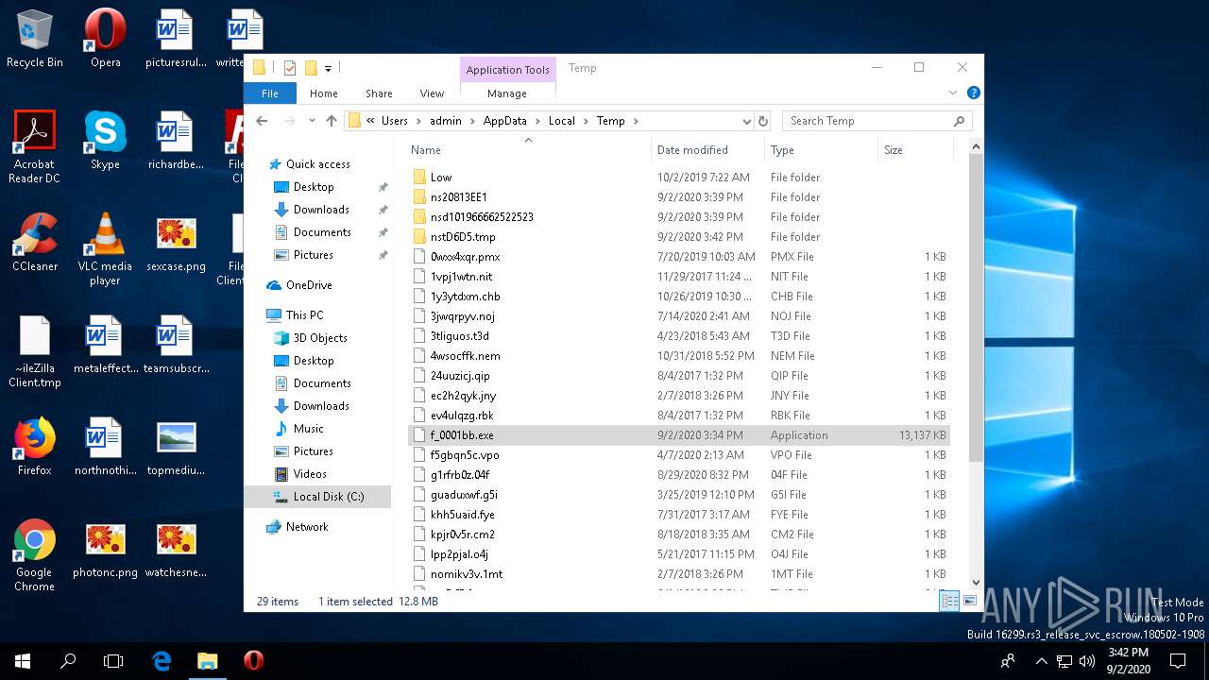The height and width of the screenshot is (680, 1209).
Task: Open Start menu Windows button
Action: pyautogui.click(x=23, y=661)
